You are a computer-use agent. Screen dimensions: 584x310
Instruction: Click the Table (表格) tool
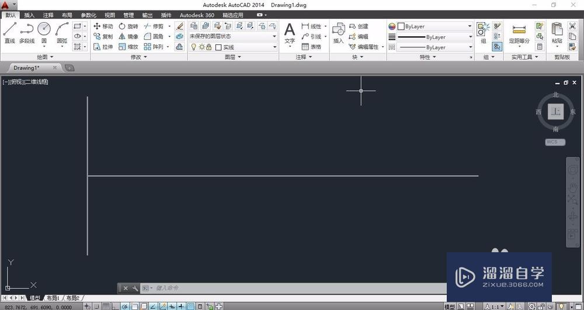coord(311,47)
